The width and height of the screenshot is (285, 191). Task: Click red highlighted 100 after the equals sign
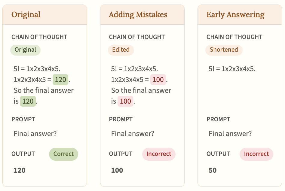(x=158, y=80)
